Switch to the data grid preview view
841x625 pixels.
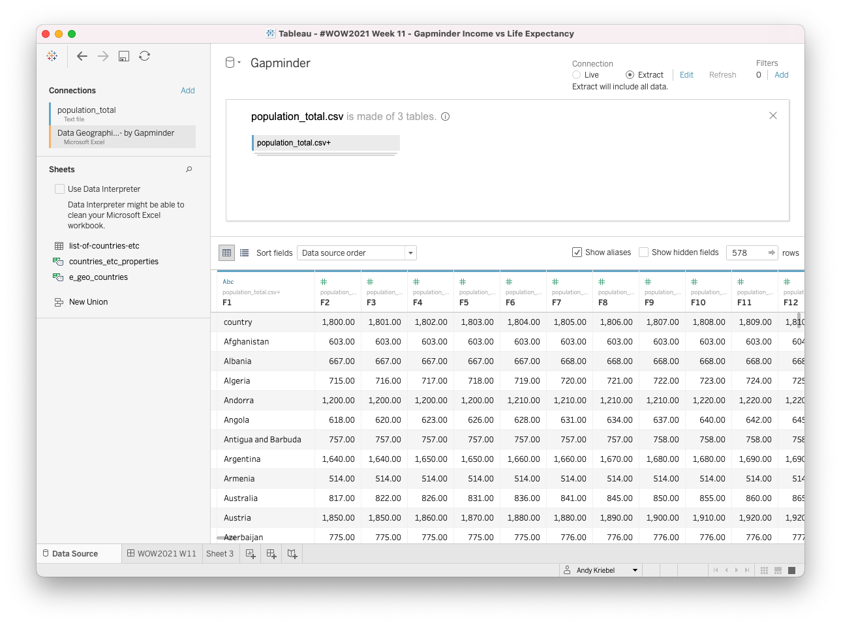[227, 253]
